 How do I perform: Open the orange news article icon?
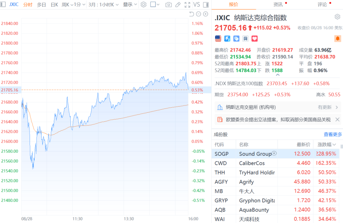click(x=220, y=119)
